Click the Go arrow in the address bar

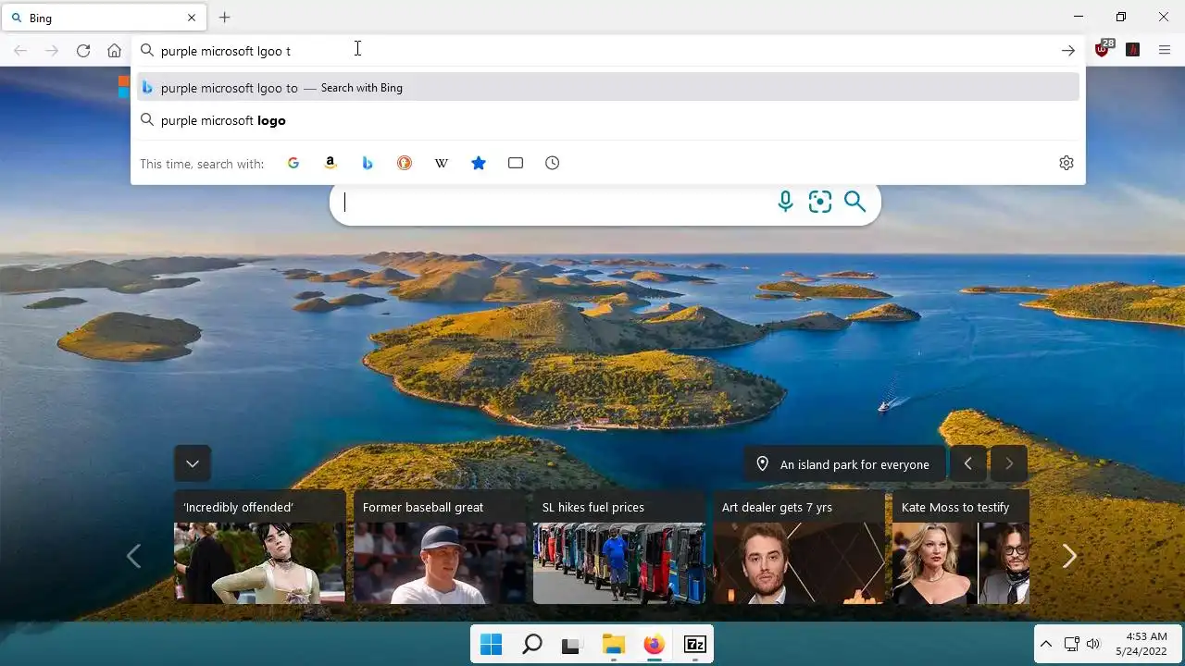click(1068, 51)
